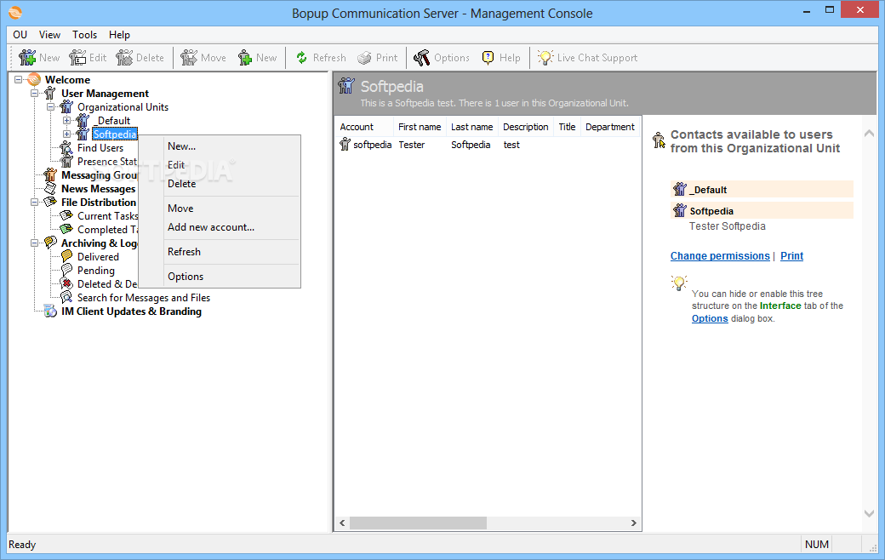Click the User Management tree icon
This screenshot has height=560, width=885.
coord(50,93)
